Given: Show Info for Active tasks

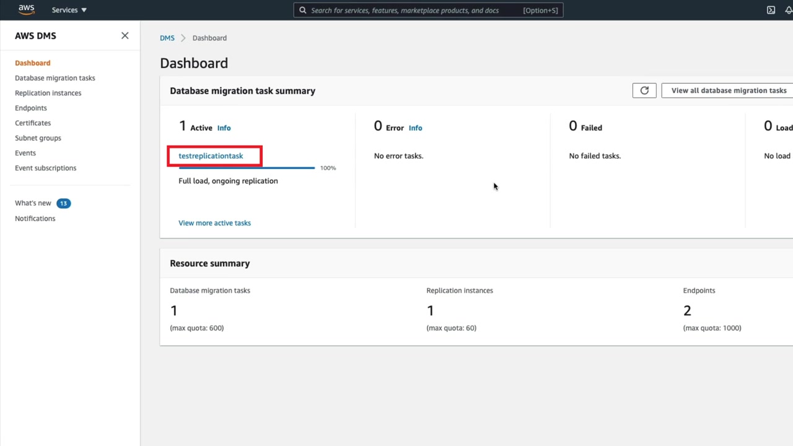Looking at the screenshot, I should click(x=224, y=128).
